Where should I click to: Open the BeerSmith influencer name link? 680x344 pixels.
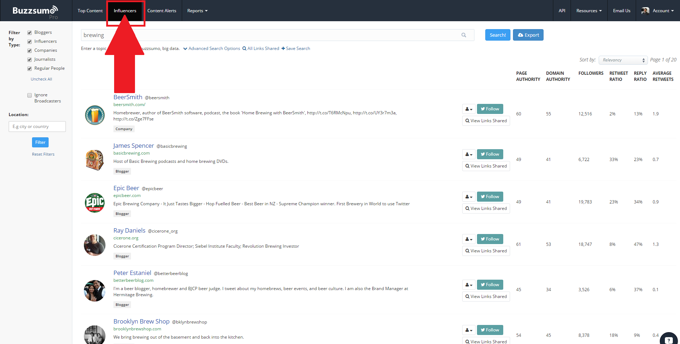(x=128, y=97)
